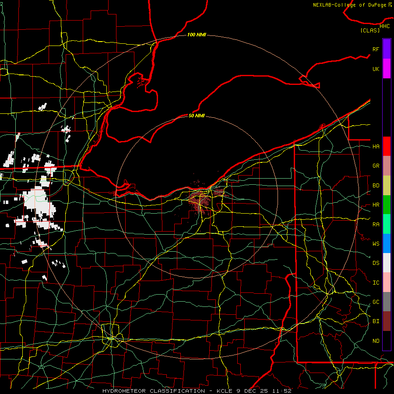Click the UK legend label

point(376,69)
